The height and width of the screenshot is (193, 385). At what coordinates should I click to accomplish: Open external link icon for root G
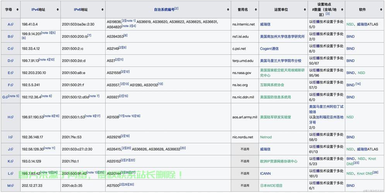(x=7, y=97)
